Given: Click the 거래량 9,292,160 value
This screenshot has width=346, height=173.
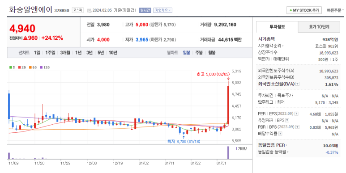Looking at the screenshot, I should pos(225,25).
